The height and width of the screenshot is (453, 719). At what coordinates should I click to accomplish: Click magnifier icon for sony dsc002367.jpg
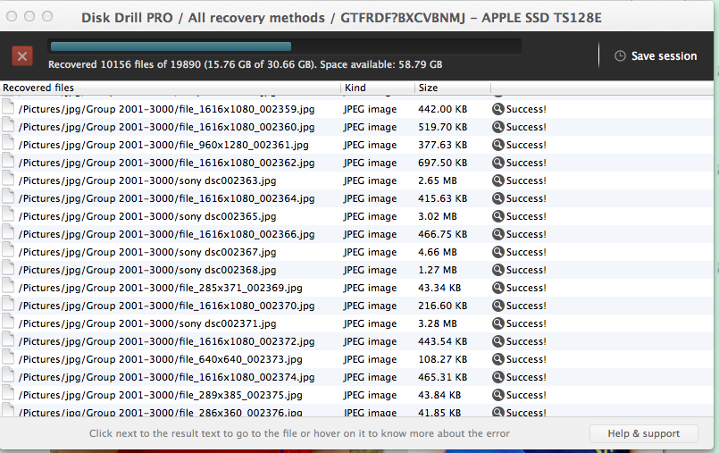pyautogui.click(x=498, y=252)
